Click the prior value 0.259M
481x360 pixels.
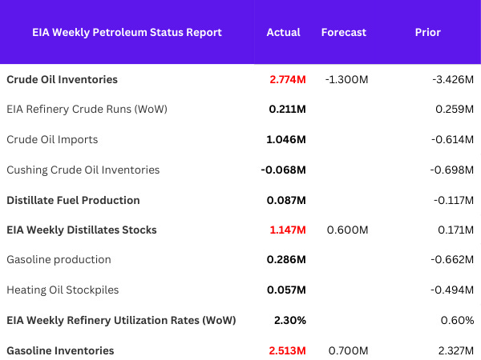pos(455,110)
